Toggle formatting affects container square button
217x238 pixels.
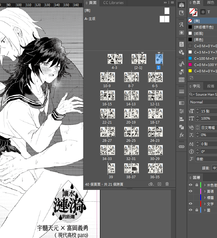tap(203, 12)
